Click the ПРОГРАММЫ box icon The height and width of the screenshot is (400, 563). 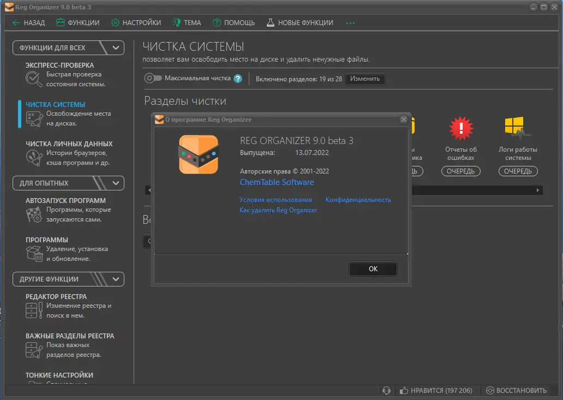pyautogui.click(x=34, y=254)
